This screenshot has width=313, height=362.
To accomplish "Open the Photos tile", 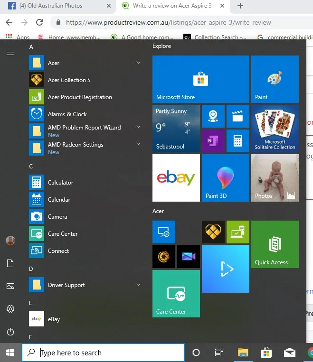I will coord(275,178).
